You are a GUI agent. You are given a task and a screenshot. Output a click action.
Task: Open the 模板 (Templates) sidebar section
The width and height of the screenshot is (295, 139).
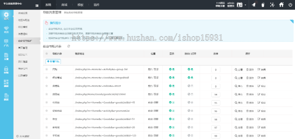(x=7, y=83)
